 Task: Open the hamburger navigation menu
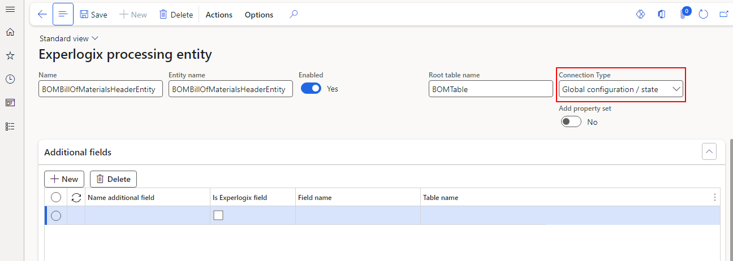point(10,10)
